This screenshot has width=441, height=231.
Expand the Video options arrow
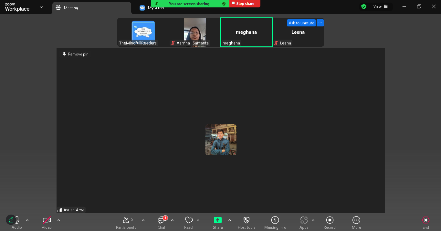[59, 220]
